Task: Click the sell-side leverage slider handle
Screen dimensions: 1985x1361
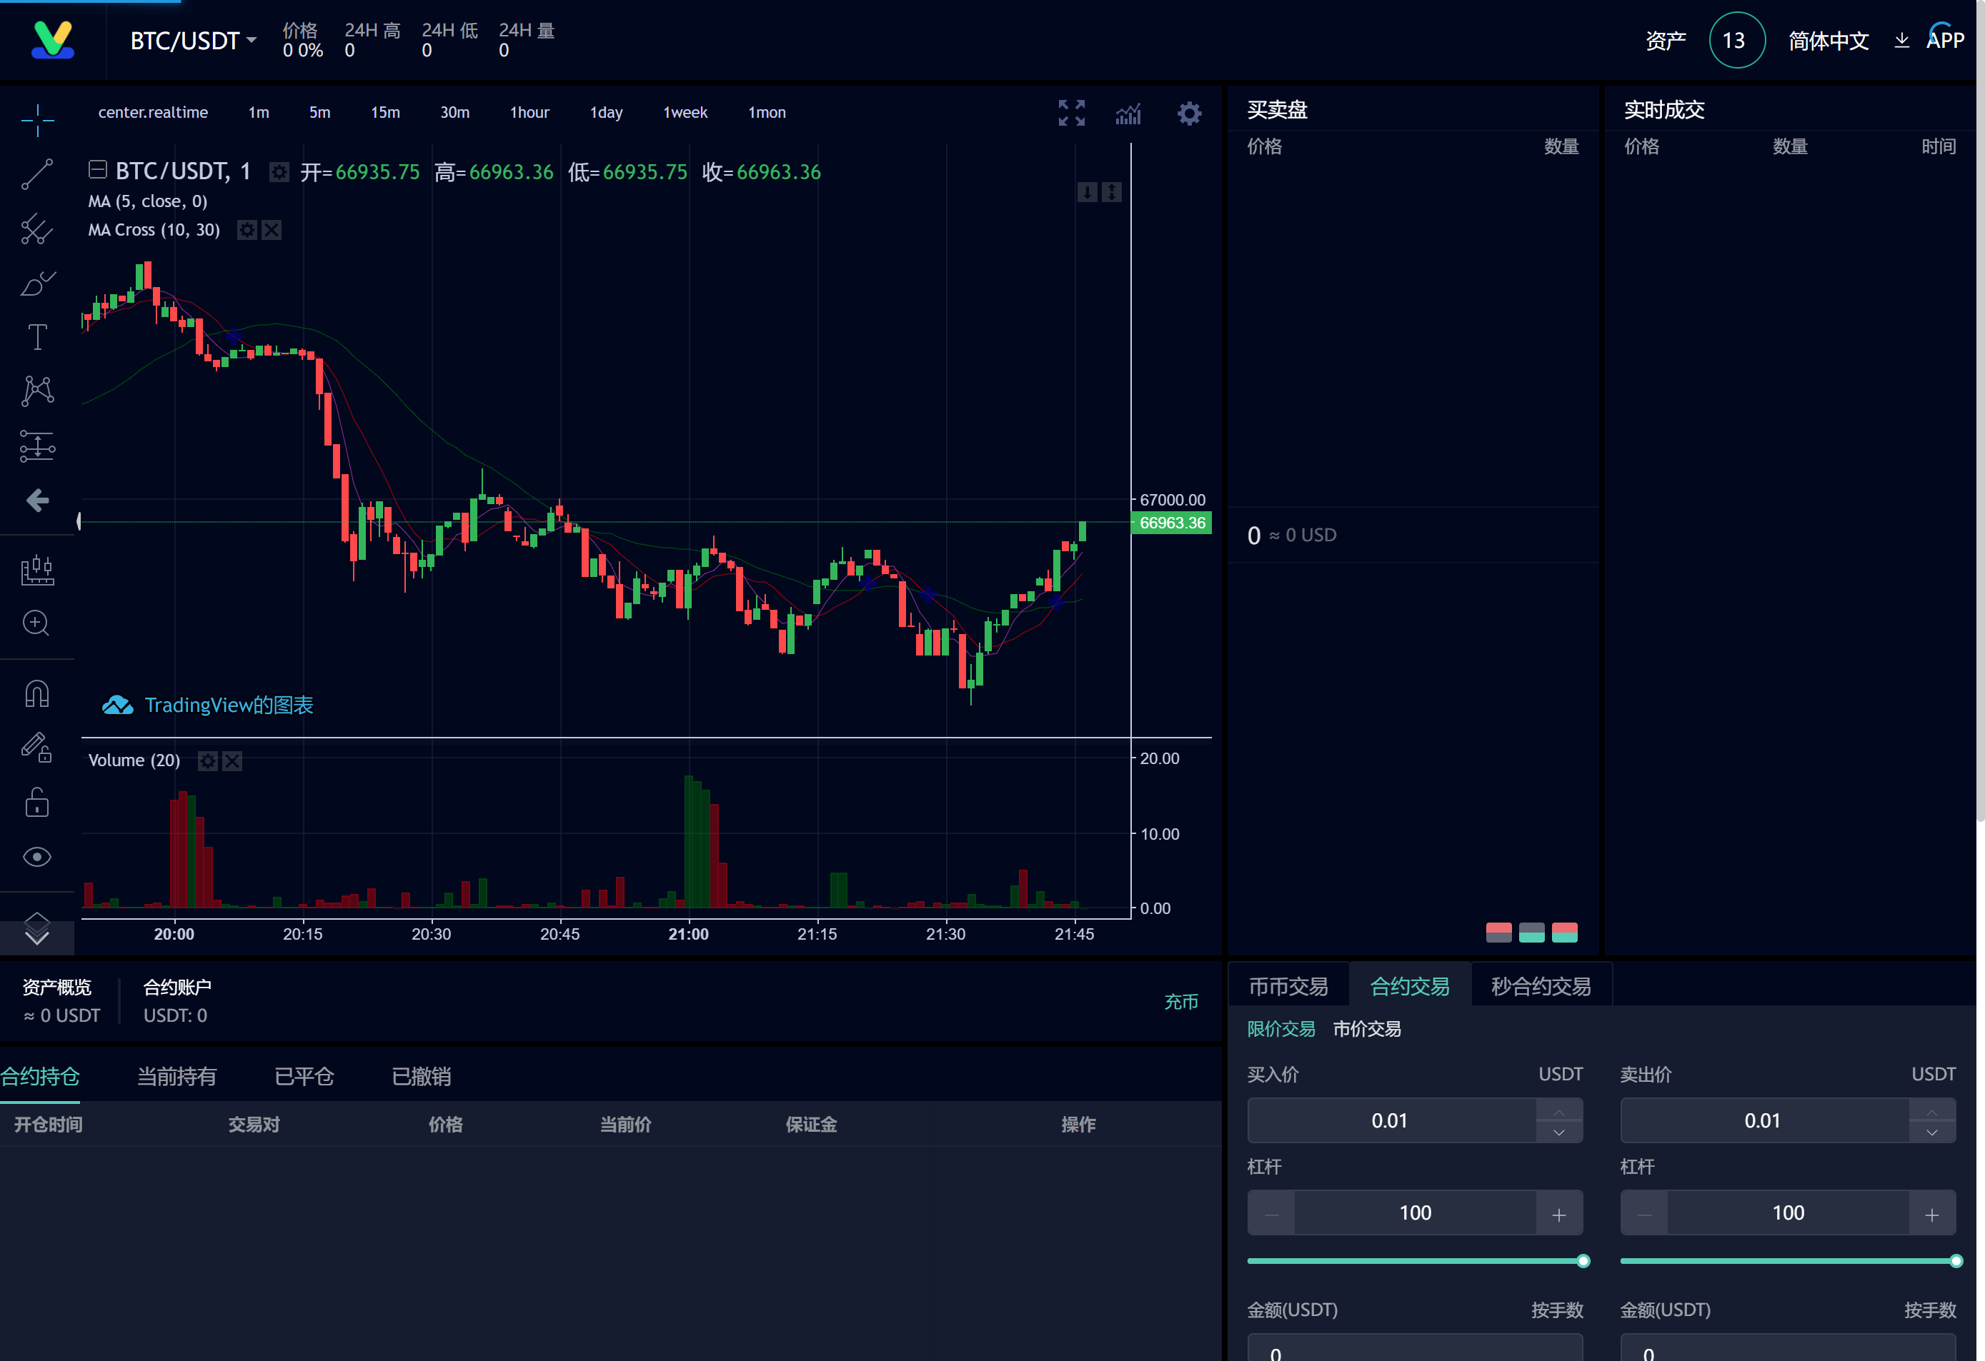Action: coord(1956,1260)
